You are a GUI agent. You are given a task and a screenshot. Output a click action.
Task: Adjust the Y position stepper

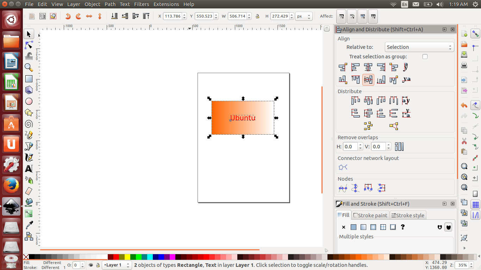click(215, 16)
